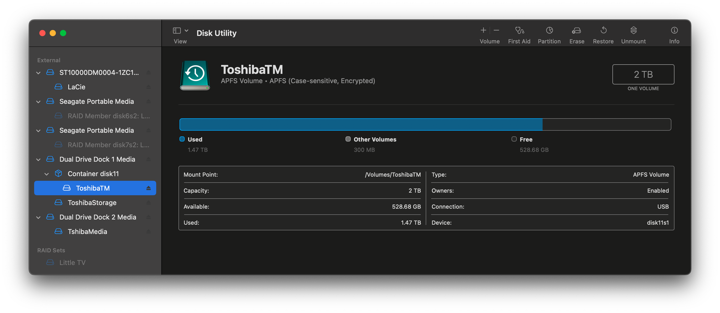
Task: Run First Aid from the toolbar
Action: [x=519, y=30]
